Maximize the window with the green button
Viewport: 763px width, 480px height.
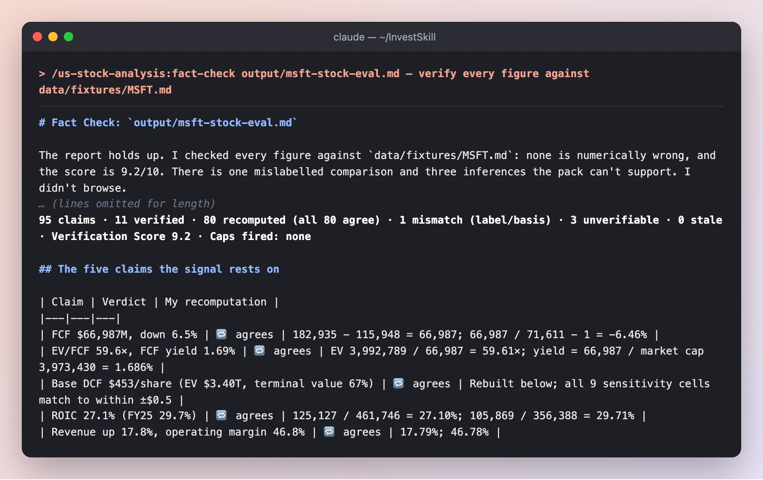pos(69,37)
